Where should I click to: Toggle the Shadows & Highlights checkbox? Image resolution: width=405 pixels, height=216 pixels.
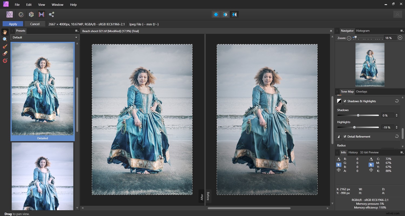point(345,101)
